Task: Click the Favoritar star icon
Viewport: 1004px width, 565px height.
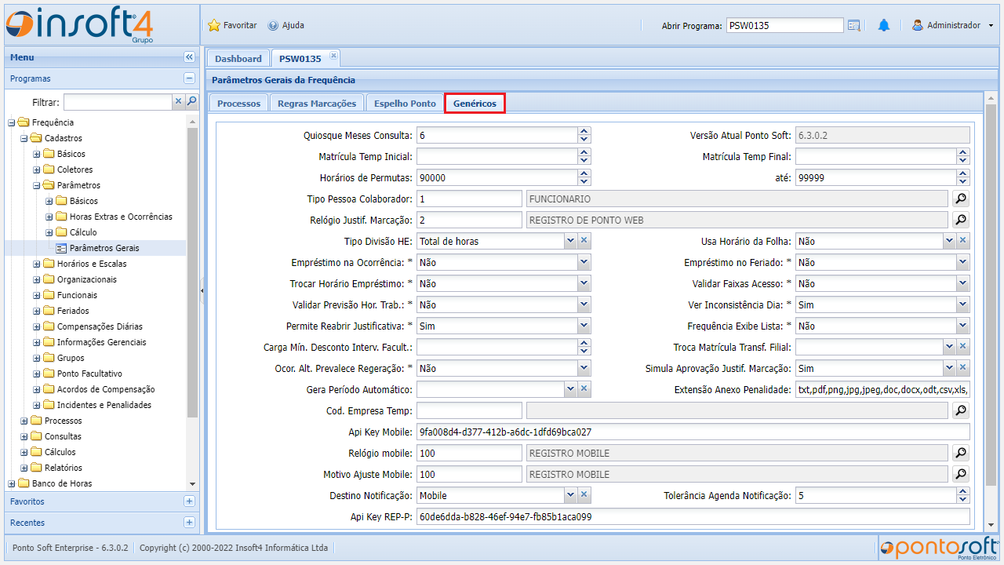Action: [x=214, y=25]
